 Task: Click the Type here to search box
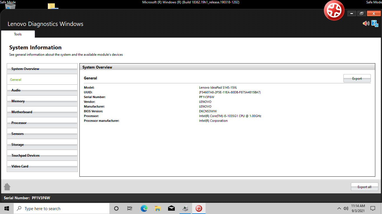click(62, 208)
